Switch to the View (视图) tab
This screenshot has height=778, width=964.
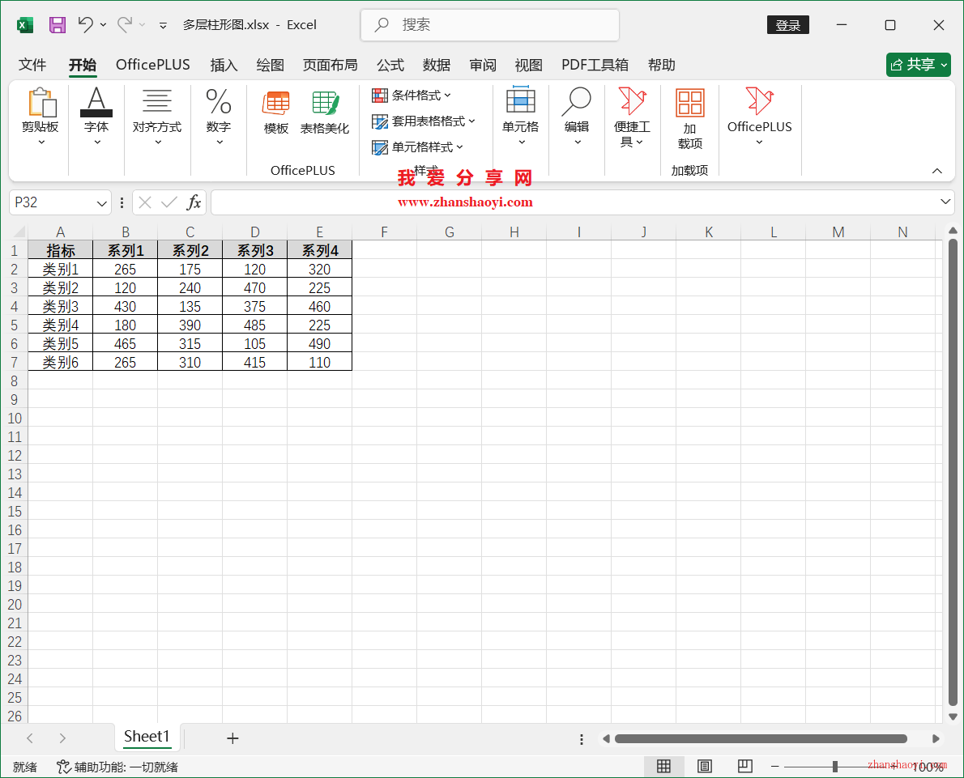(529, 65)
